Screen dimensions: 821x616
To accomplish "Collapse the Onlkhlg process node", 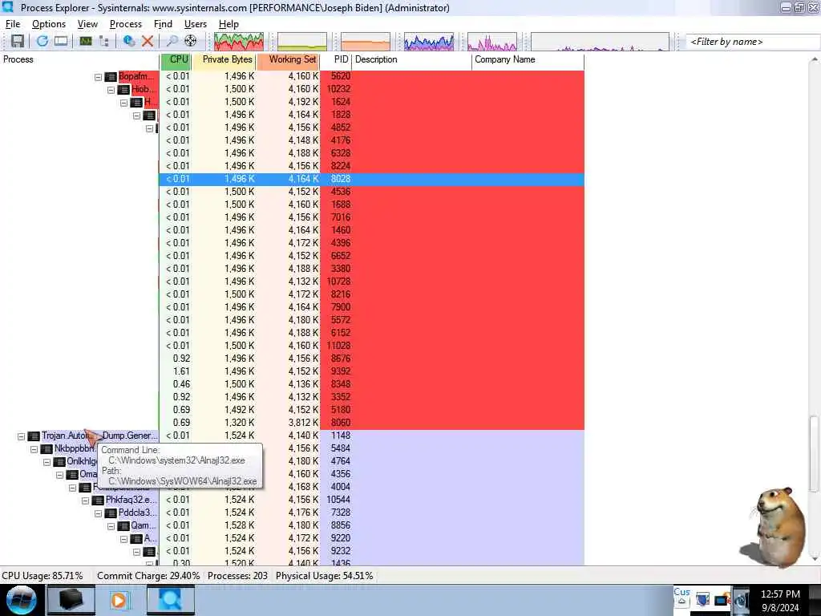I will click(x=47, y=462).
